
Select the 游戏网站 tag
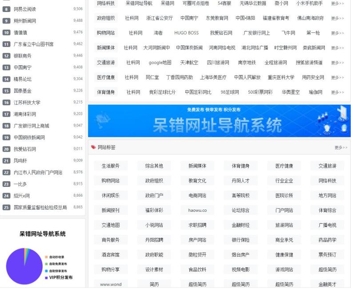[x=284, y=269]
